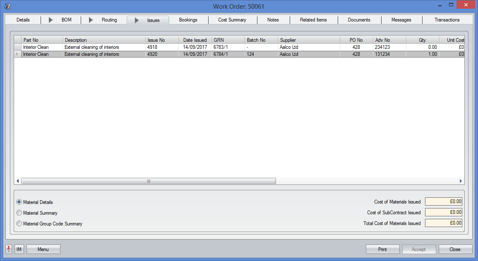This screenshot has height=261, width=478.
Task: Sort by Date Issued column header
Action: pos(195,40)
